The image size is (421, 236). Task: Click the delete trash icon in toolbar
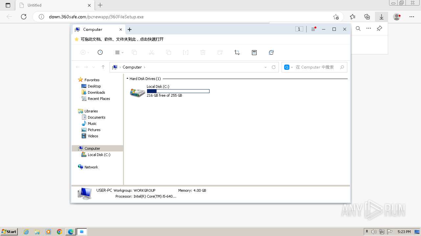[203, 52]
